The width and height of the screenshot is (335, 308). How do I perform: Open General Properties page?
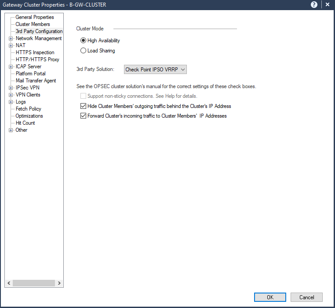[35, 17]
